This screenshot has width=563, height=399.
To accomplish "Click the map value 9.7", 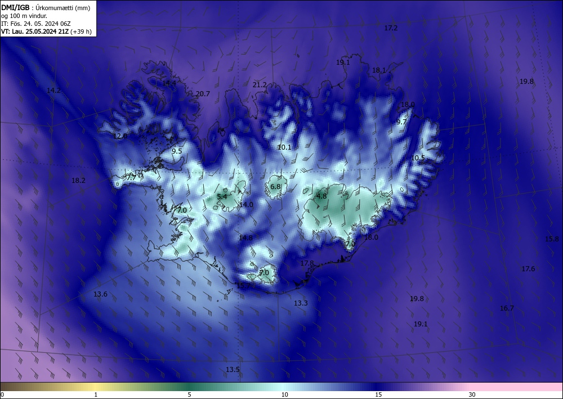I will point(401,122).
